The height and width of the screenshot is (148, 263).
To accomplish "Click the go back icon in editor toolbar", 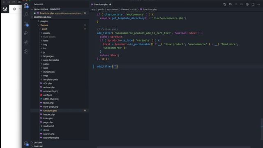I will point(230,5).
